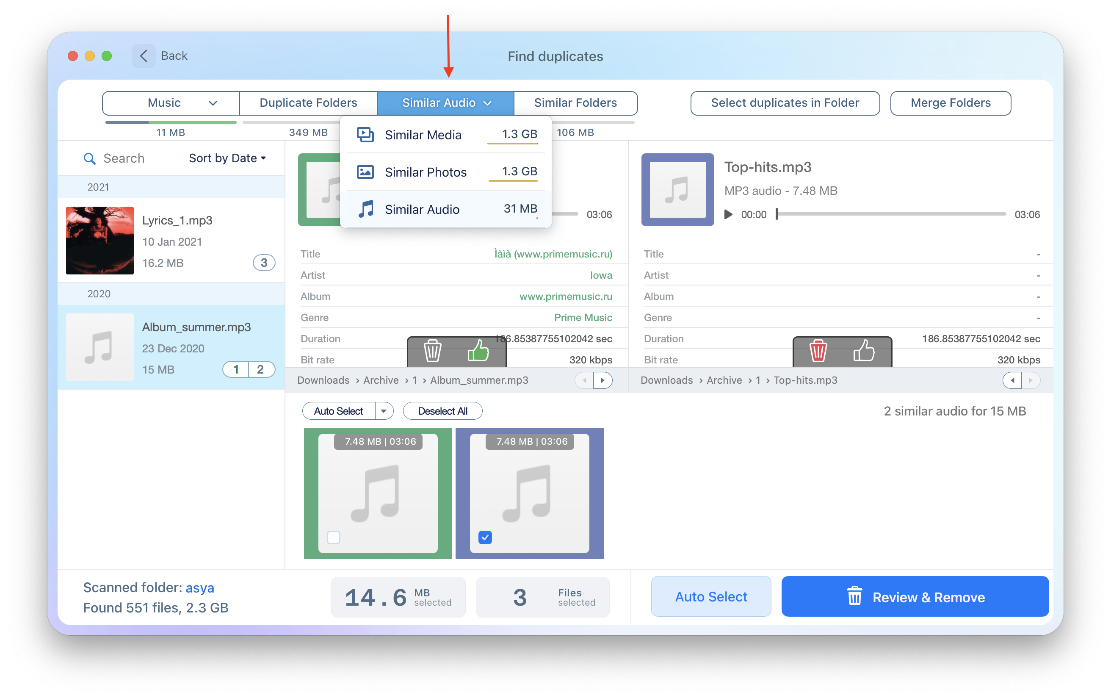Drag the audio progress slider
The image size is (1111, 698).
777,215
